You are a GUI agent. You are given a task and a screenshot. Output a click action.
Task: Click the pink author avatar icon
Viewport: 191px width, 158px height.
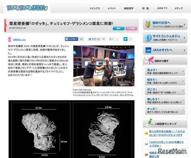(x=10, y=39)
